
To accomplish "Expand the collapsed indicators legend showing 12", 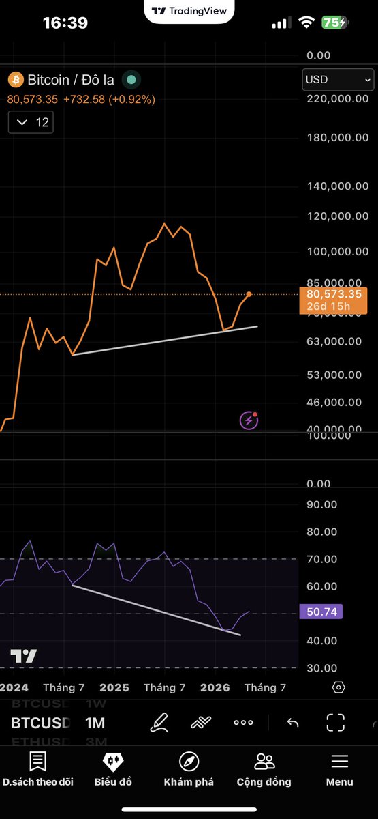I will [x=31, y=122].
